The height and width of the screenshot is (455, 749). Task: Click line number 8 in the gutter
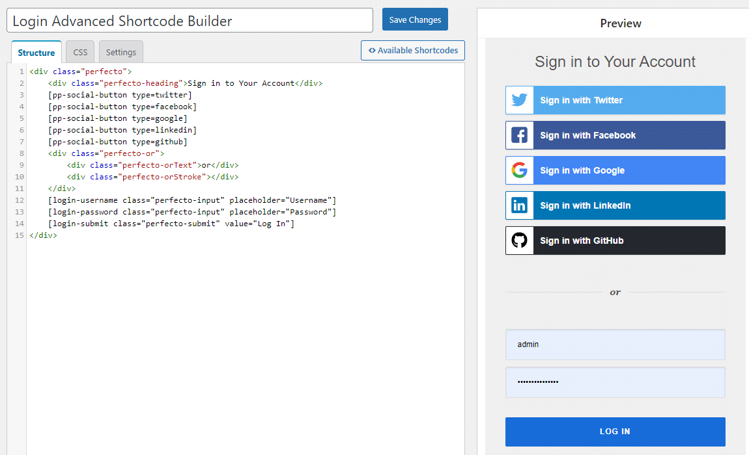[21, 153]
